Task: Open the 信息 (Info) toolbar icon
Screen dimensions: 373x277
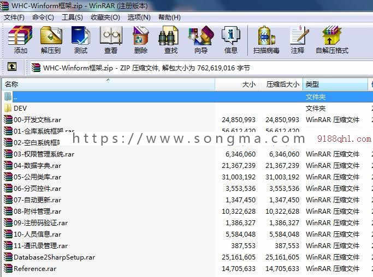Action: (231, 35)
